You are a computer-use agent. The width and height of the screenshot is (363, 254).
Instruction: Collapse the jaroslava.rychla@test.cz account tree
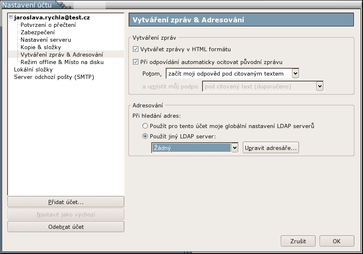[11, 17]
